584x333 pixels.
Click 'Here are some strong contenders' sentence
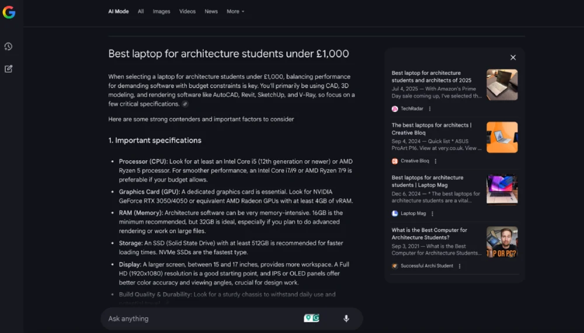[x=201, y=120]
